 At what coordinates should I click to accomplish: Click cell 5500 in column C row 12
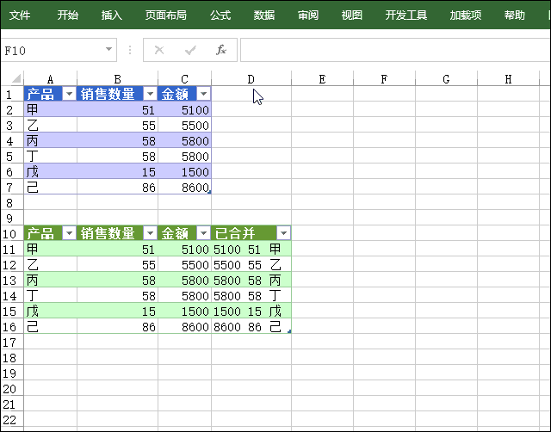click(x=184, y=264)
